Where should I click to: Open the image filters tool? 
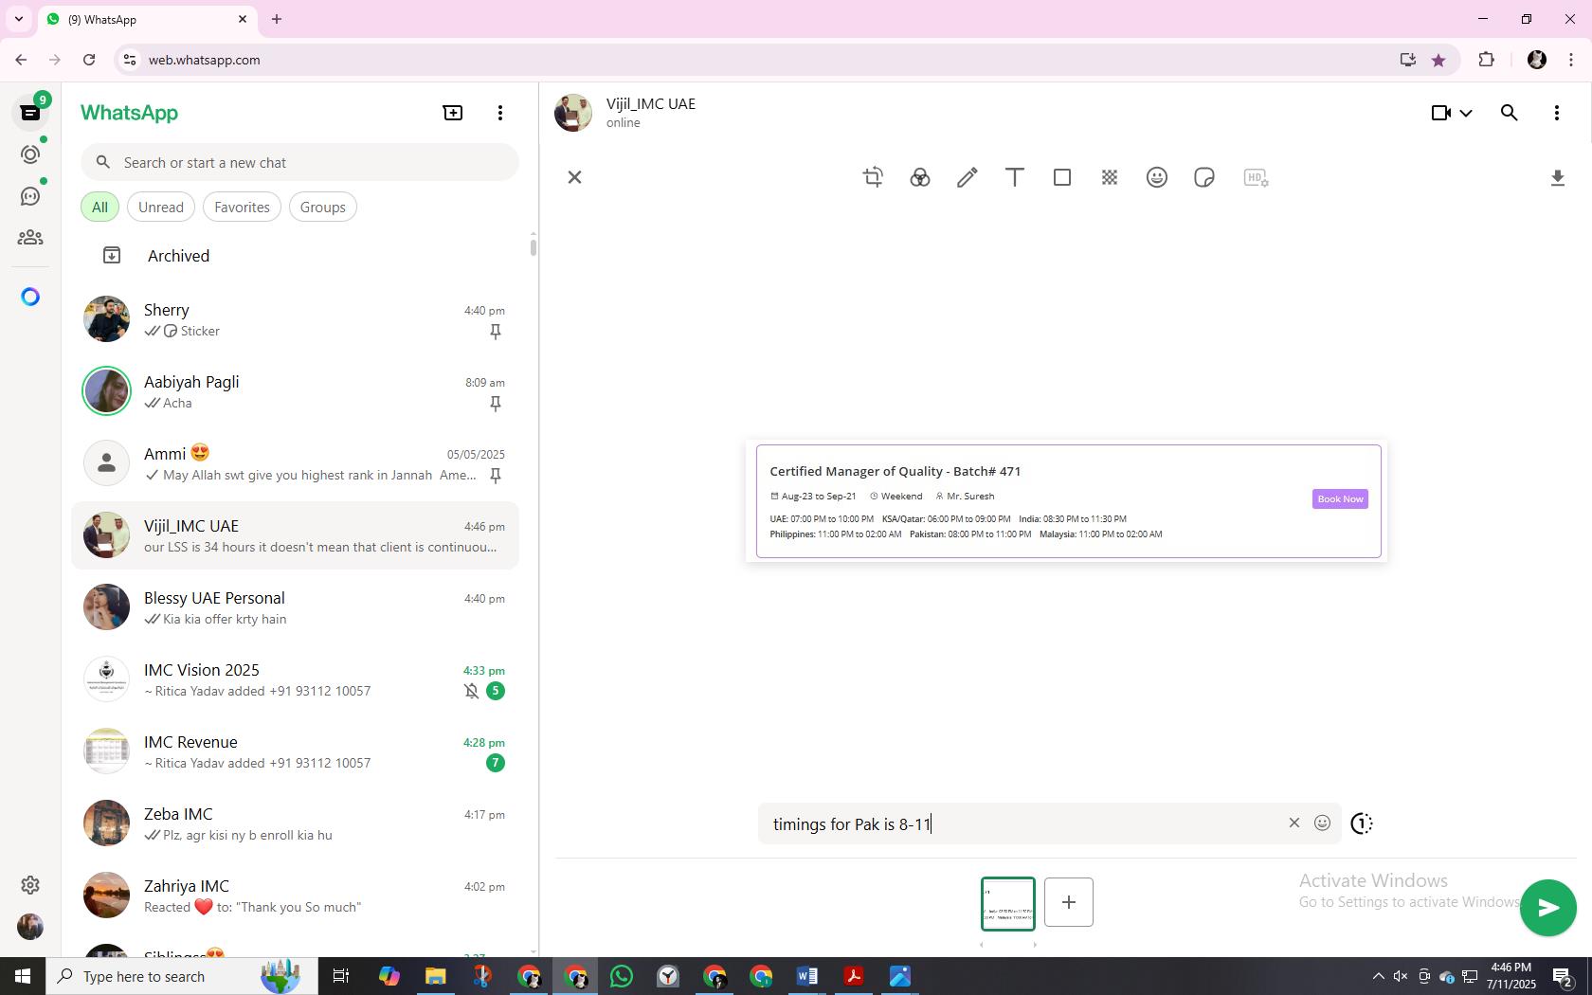pos(919,177)
